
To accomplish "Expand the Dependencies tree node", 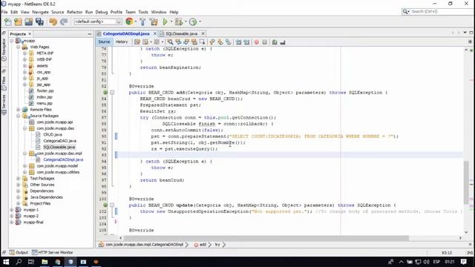I will (x=19, y=191).
